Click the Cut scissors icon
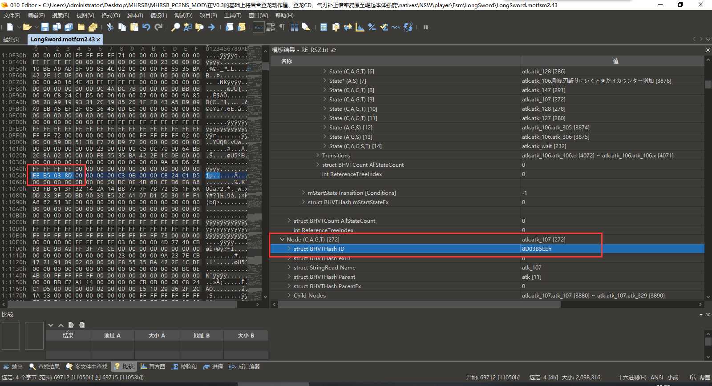 coord(110,27)
